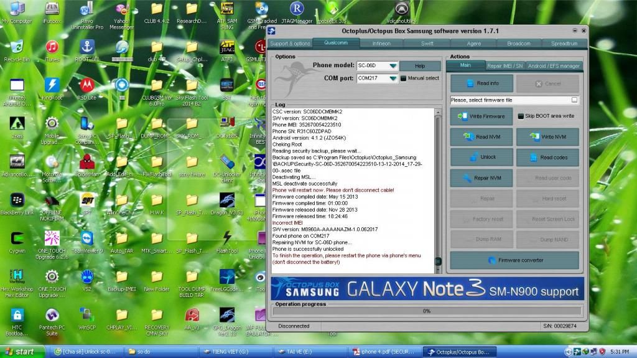
Task: Switch to TIENG VIET (G:) taskbar window
Action: point(235,352)
